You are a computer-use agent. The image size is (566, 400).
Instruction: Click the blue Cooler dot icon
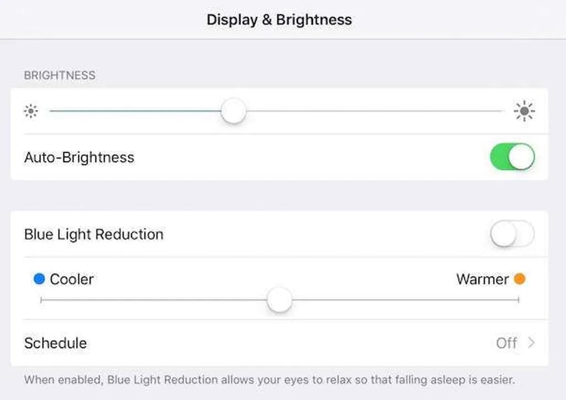click(39, 280)
